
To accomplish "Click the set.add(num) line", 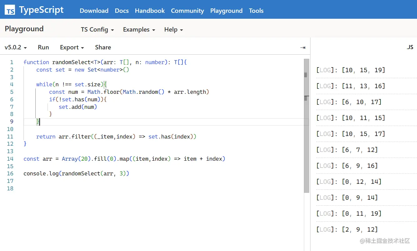I will tap(78, 107).
